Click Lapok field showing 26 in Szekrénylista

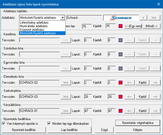[x=88, y=97]
